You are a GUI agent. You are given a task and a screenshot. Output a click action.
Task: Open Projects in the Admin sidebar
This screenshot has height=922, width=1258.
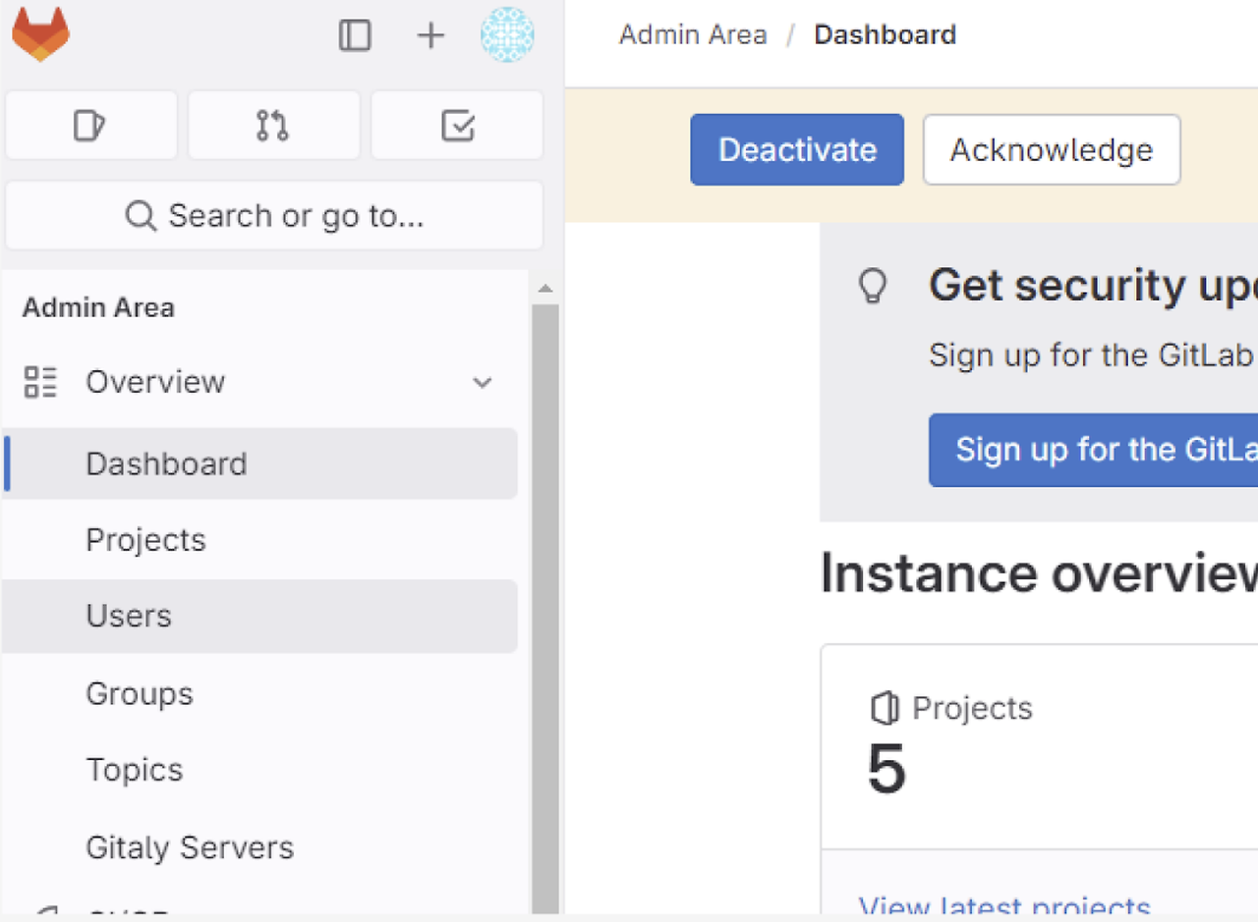pyautogui.click(x=260, y=540)
